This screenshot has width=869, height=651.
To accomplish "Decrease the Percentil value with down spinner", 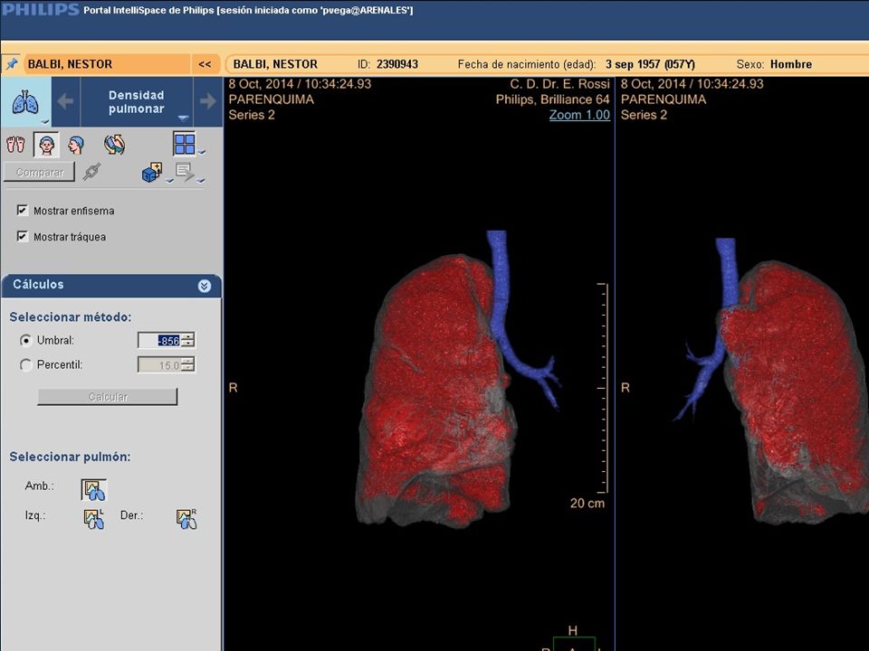I will [188, 368].
